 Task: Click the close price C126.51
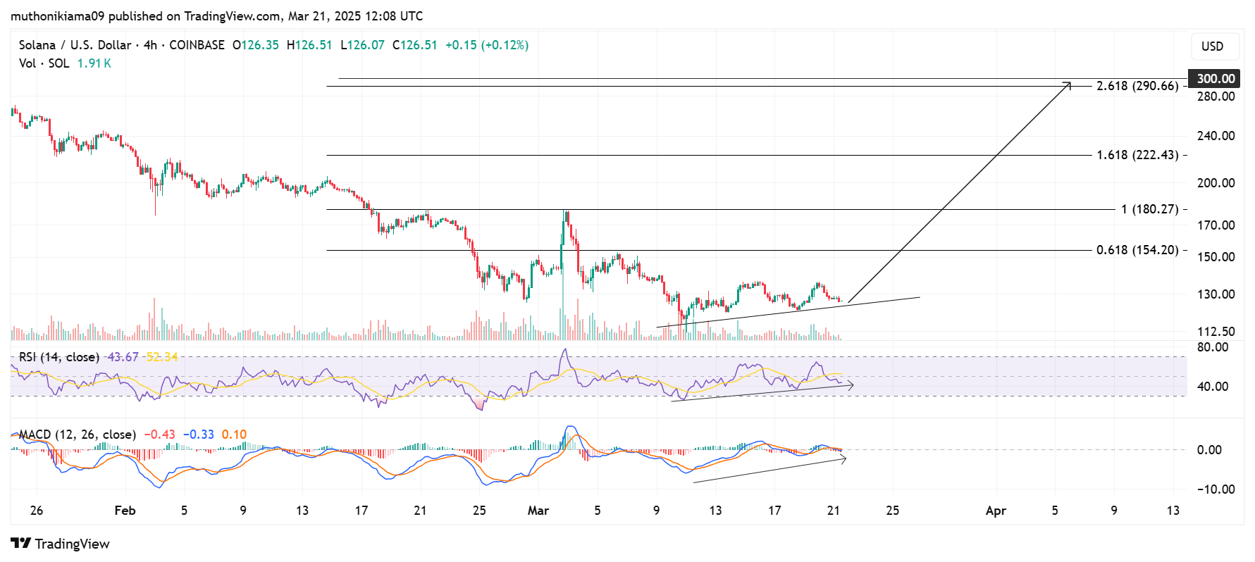pos(415,45)
